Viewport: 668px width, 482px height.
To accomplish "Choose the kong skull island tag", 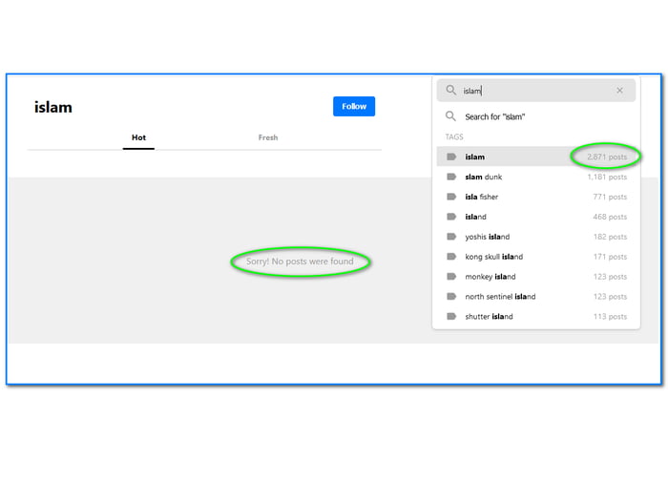I will point(493,257).
